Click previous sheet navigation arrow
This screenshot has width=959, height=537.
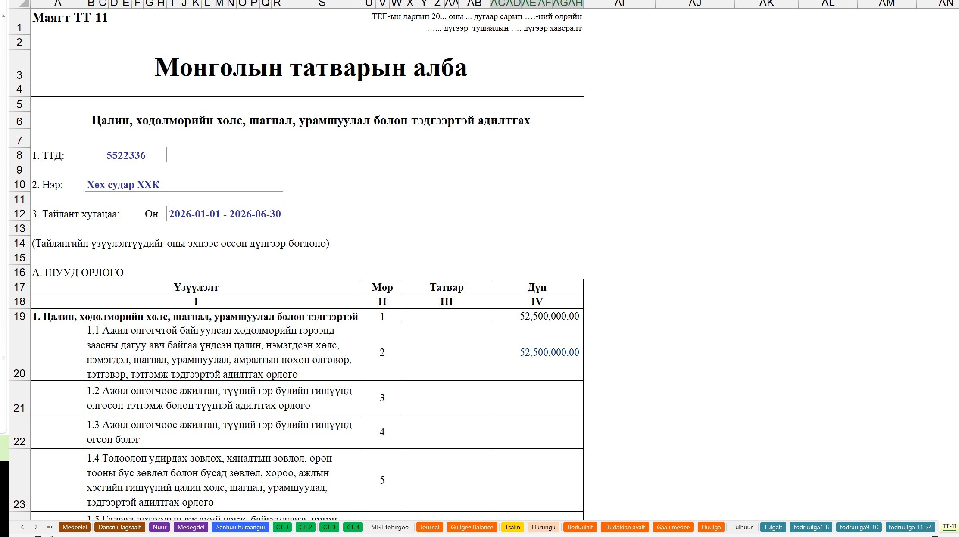point(22,527)
